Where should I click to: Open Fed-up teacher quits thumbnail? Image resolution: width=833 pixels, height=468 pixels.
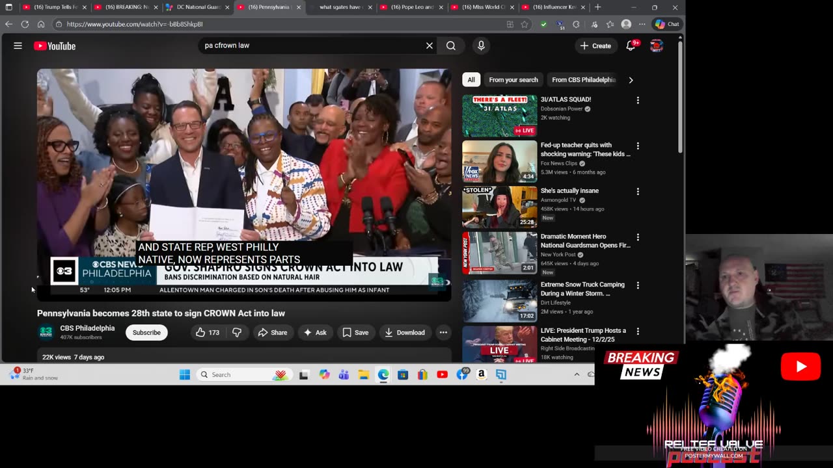[500, 161]
